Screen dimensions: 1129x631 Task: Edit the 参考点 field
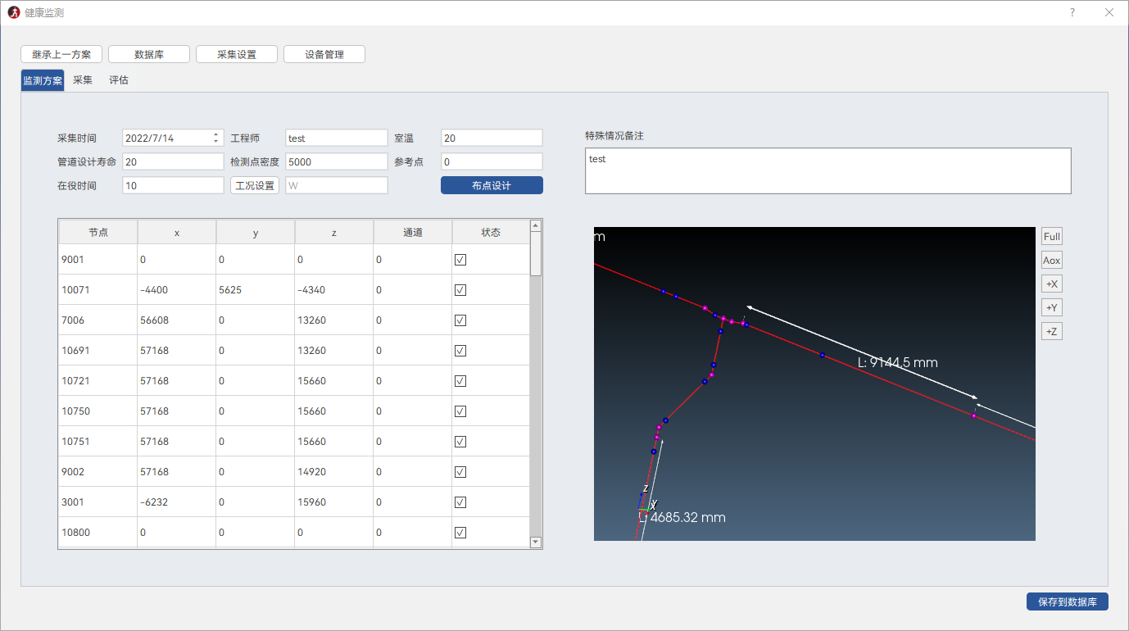click(x=492, y=161)
